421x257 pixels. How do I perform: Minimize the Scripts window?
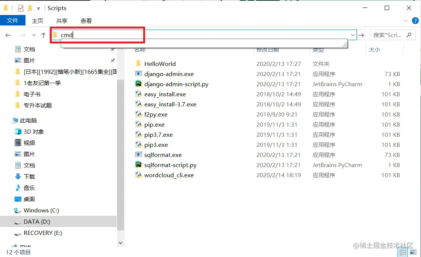[365, 8]
